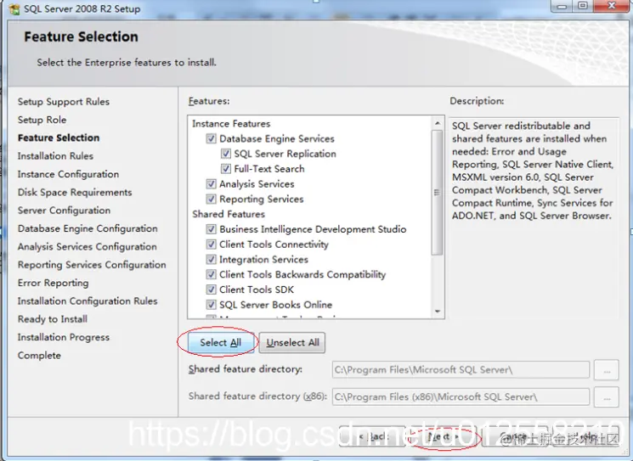Click Installation Progress step
The width and height of the screenshot is (633, 461).
click(x=64, y=337)
